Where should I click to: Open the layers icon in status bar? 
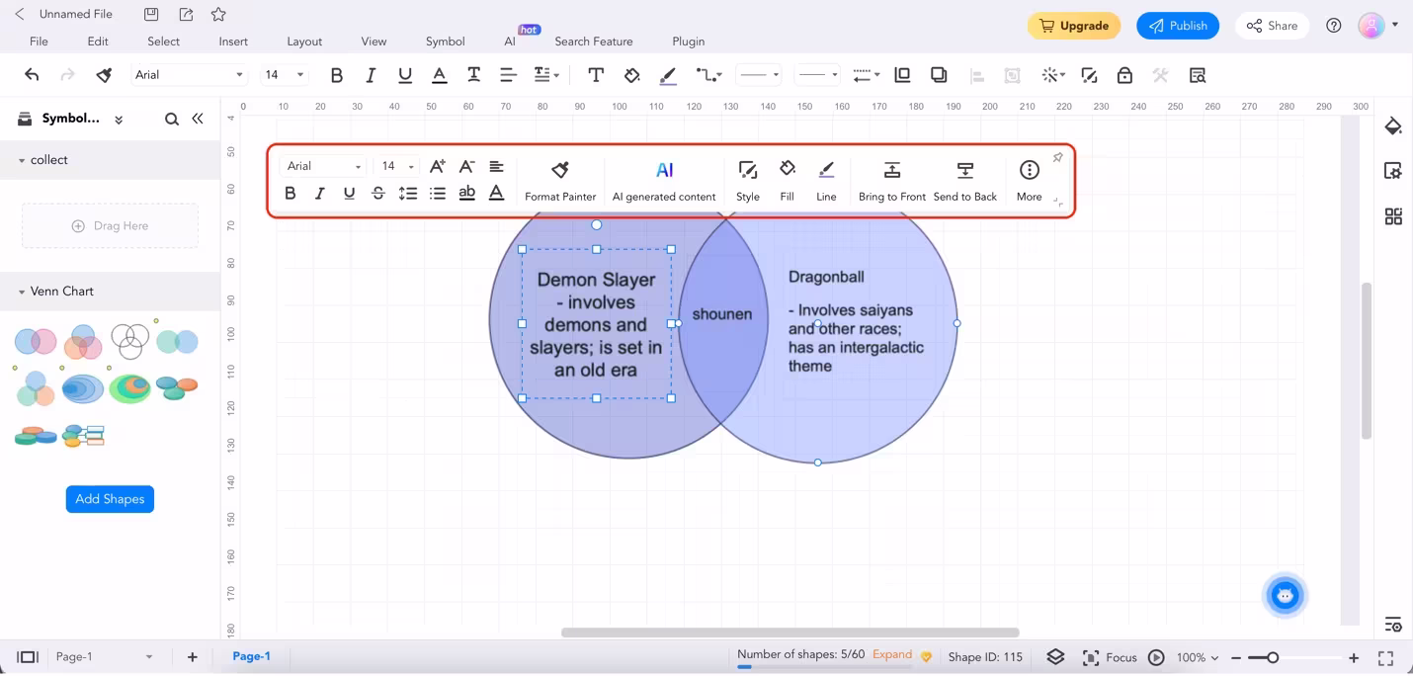(x=1055, y=657)
